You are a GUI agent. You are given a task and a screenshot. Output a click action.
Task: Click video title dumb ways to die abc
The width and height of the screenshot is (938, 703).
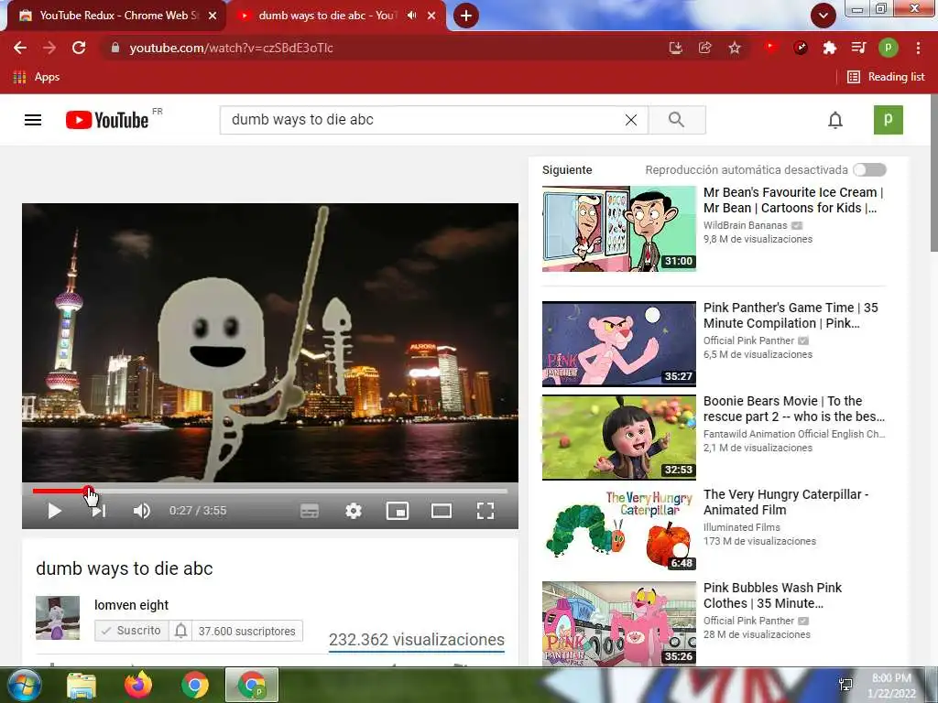point(125,568)
